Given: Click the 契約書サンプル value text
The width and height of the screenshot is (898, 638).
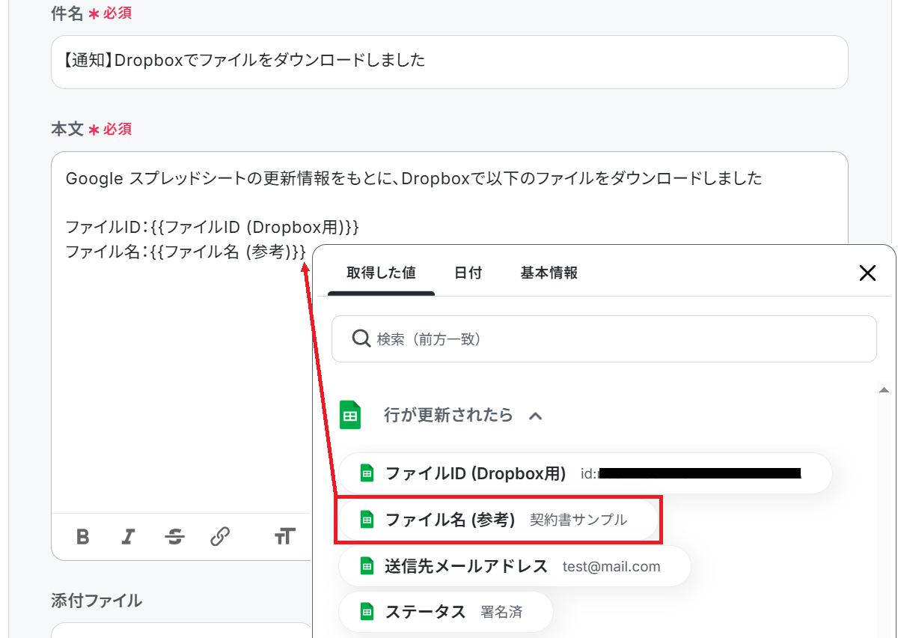Looking at the screenshot, I should [578, 519].
